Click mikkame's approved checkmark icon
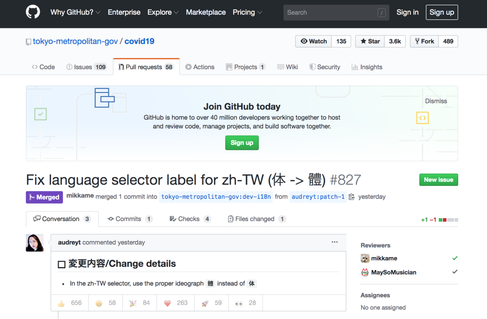Viewport: 487px width, 319px height. click(x=455, y=258)
